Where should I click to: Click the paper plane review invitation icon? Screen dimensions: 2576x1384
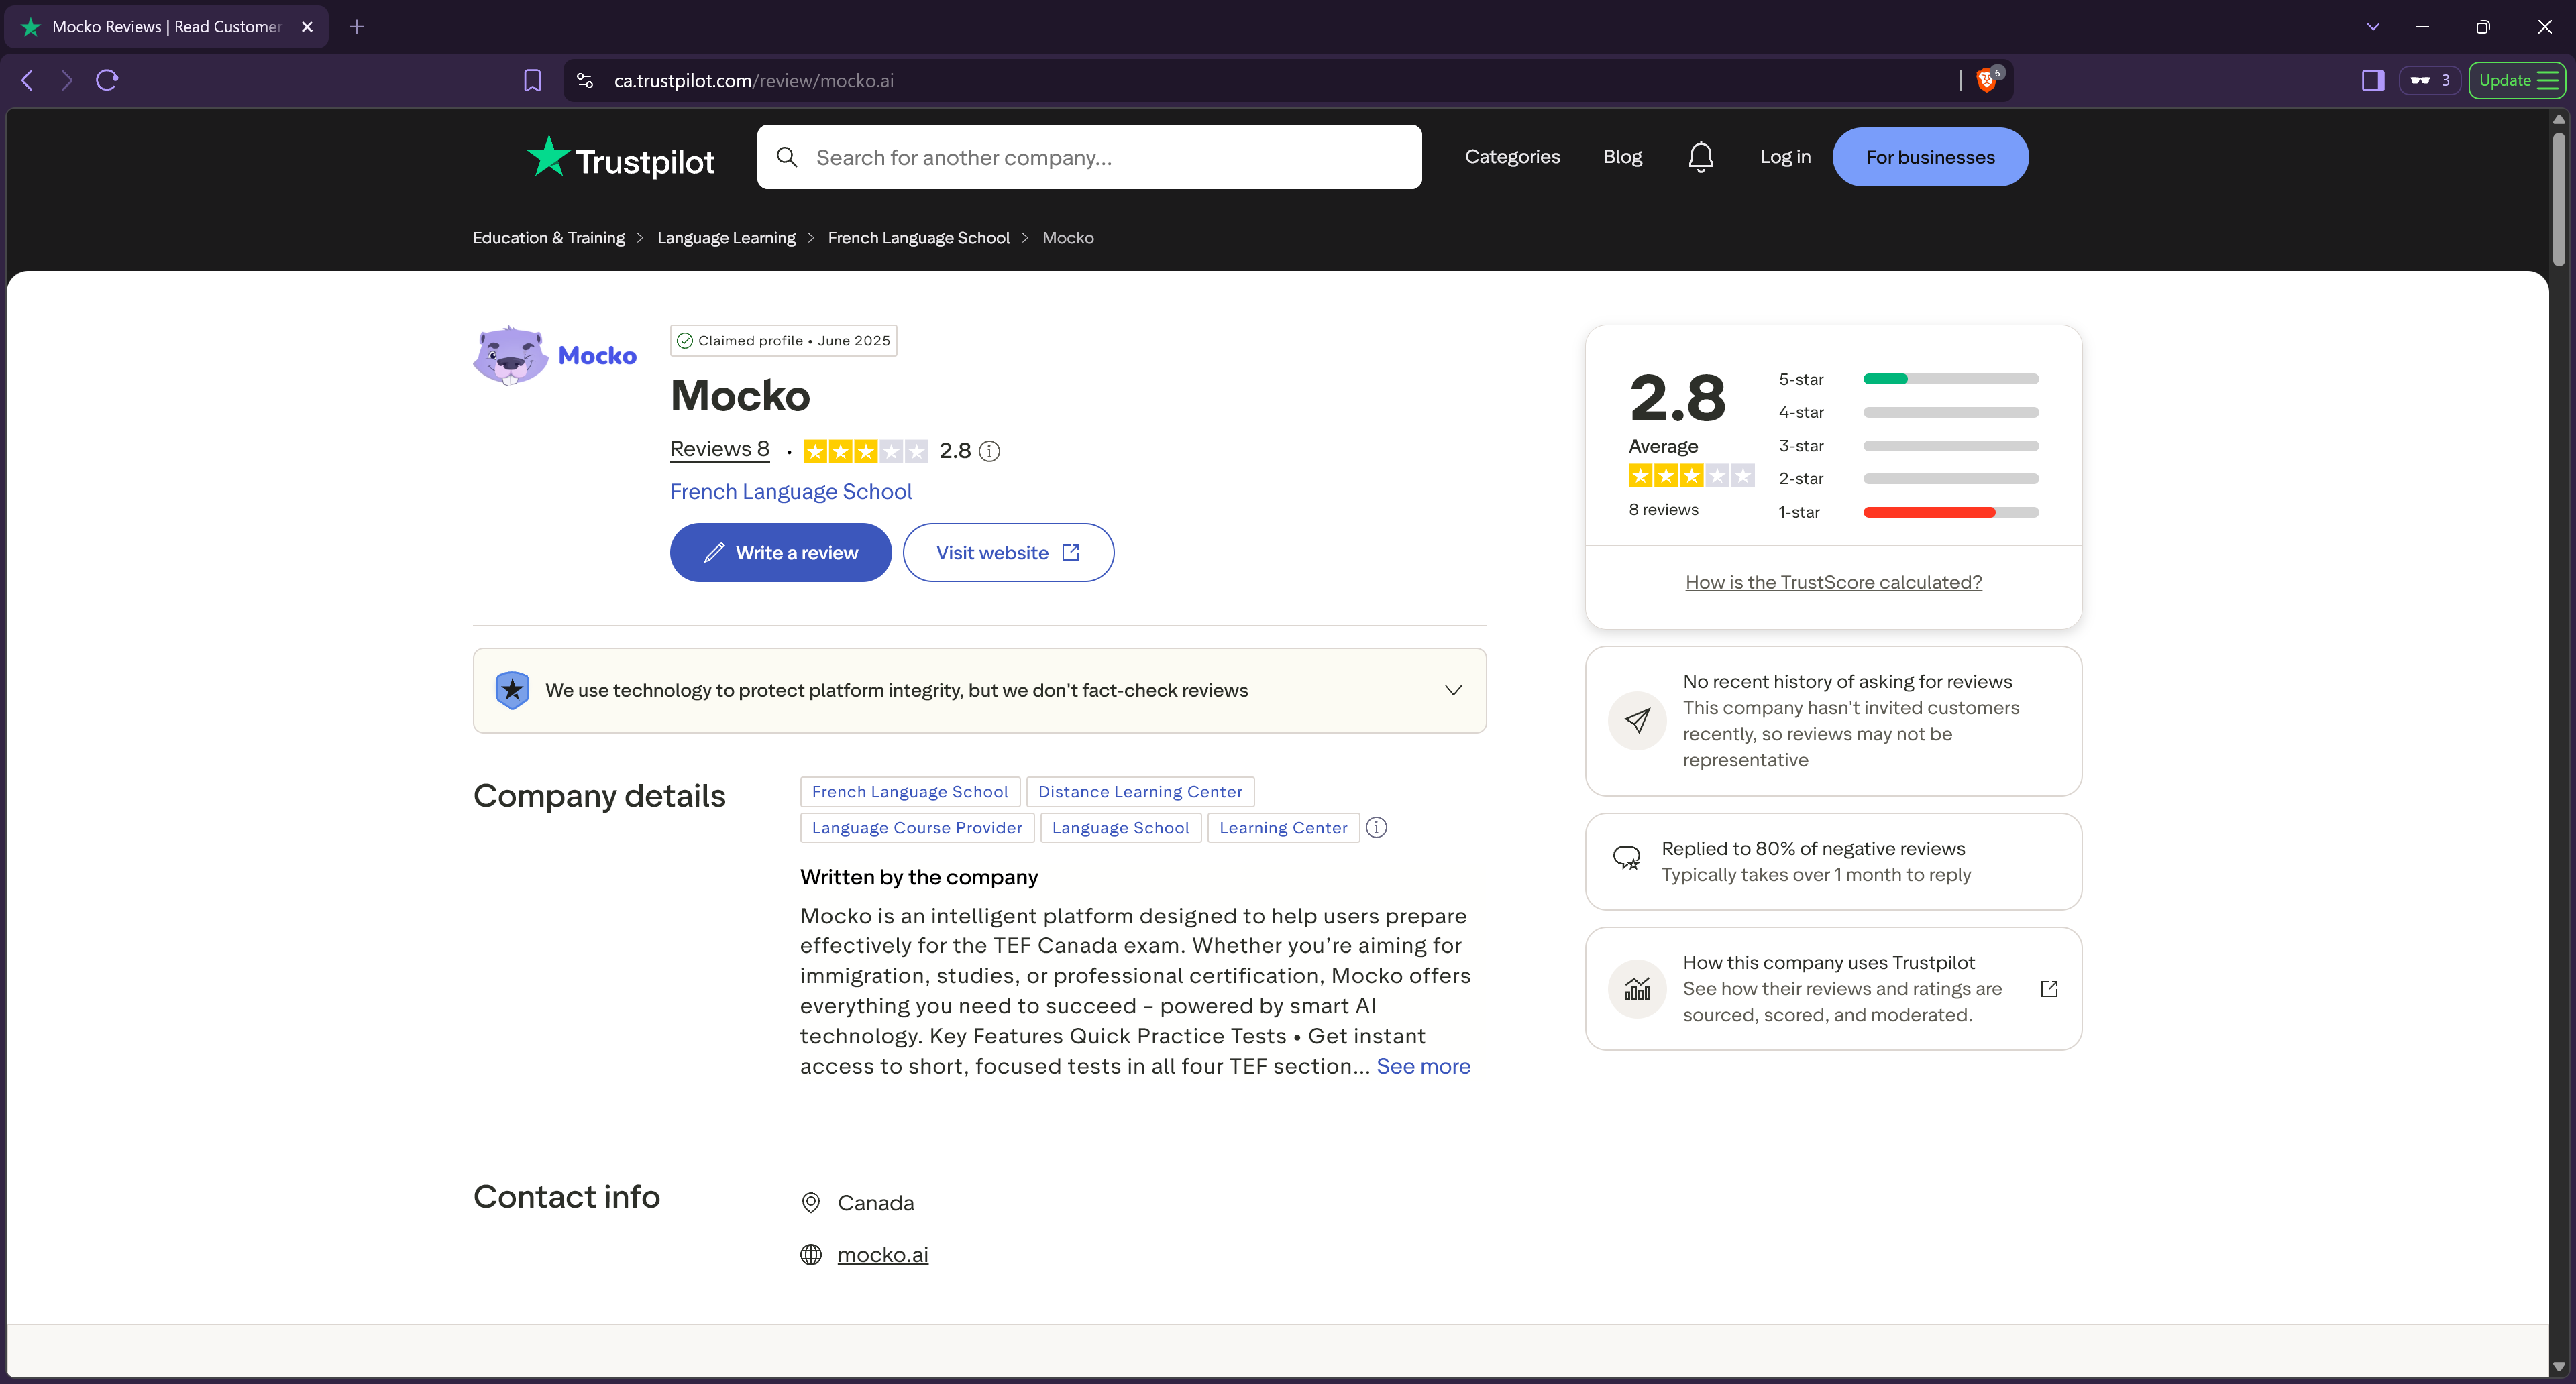tap(1637, 720)
